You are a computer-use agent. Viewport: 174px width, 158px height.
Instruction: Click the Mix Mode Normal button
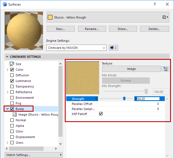(x=126, y=81)
